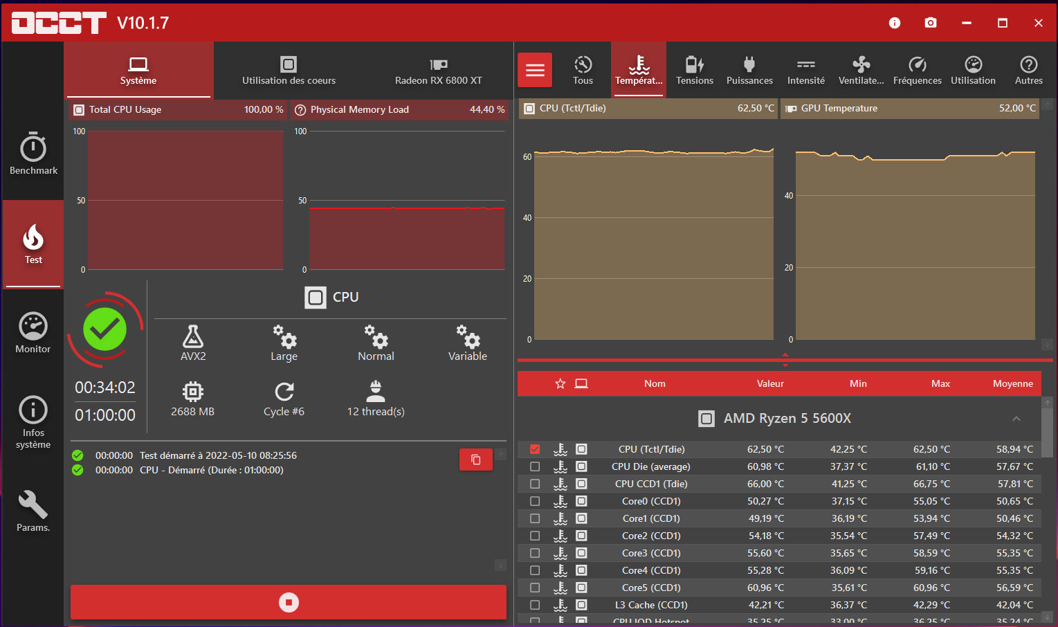The height and width of the screenshot is (627, 1058).
Task: Change the Normal mode setting
Action: tap(376, 343)
